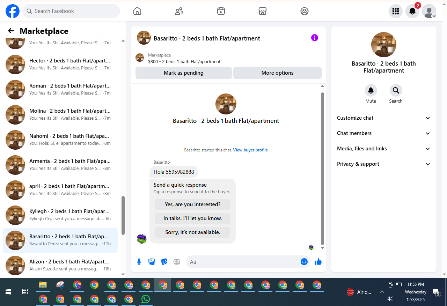The image size is (447, 306).
Task: Show hidden system tray icons chevron
Action: point(382,292)
